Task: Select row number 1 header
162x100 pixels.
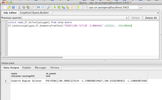Action: point(6,81)
